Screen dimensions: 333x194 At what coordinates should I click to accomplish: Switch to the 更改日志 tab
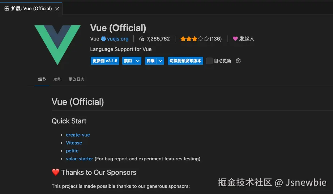pos(76,79)
